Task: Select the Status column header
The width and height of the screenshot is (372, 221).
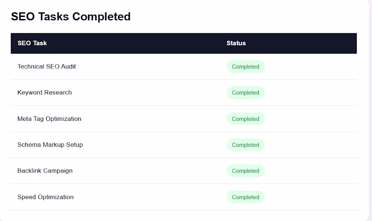Action: point(236,43)
